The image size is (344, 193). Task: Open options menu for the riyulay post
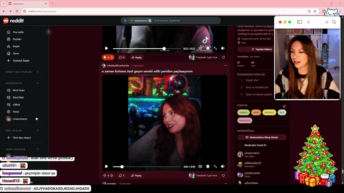[225, 184]
